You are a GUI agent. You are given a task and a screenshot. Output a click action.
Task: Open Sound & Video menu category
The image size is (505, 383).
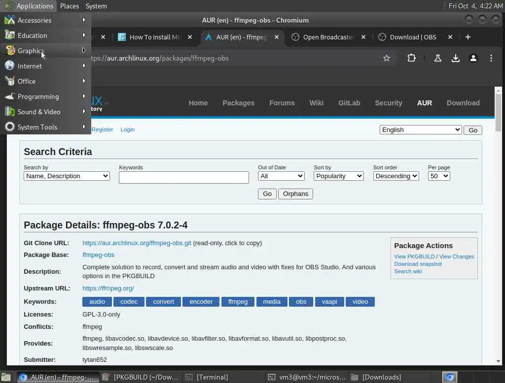(45, 112)
